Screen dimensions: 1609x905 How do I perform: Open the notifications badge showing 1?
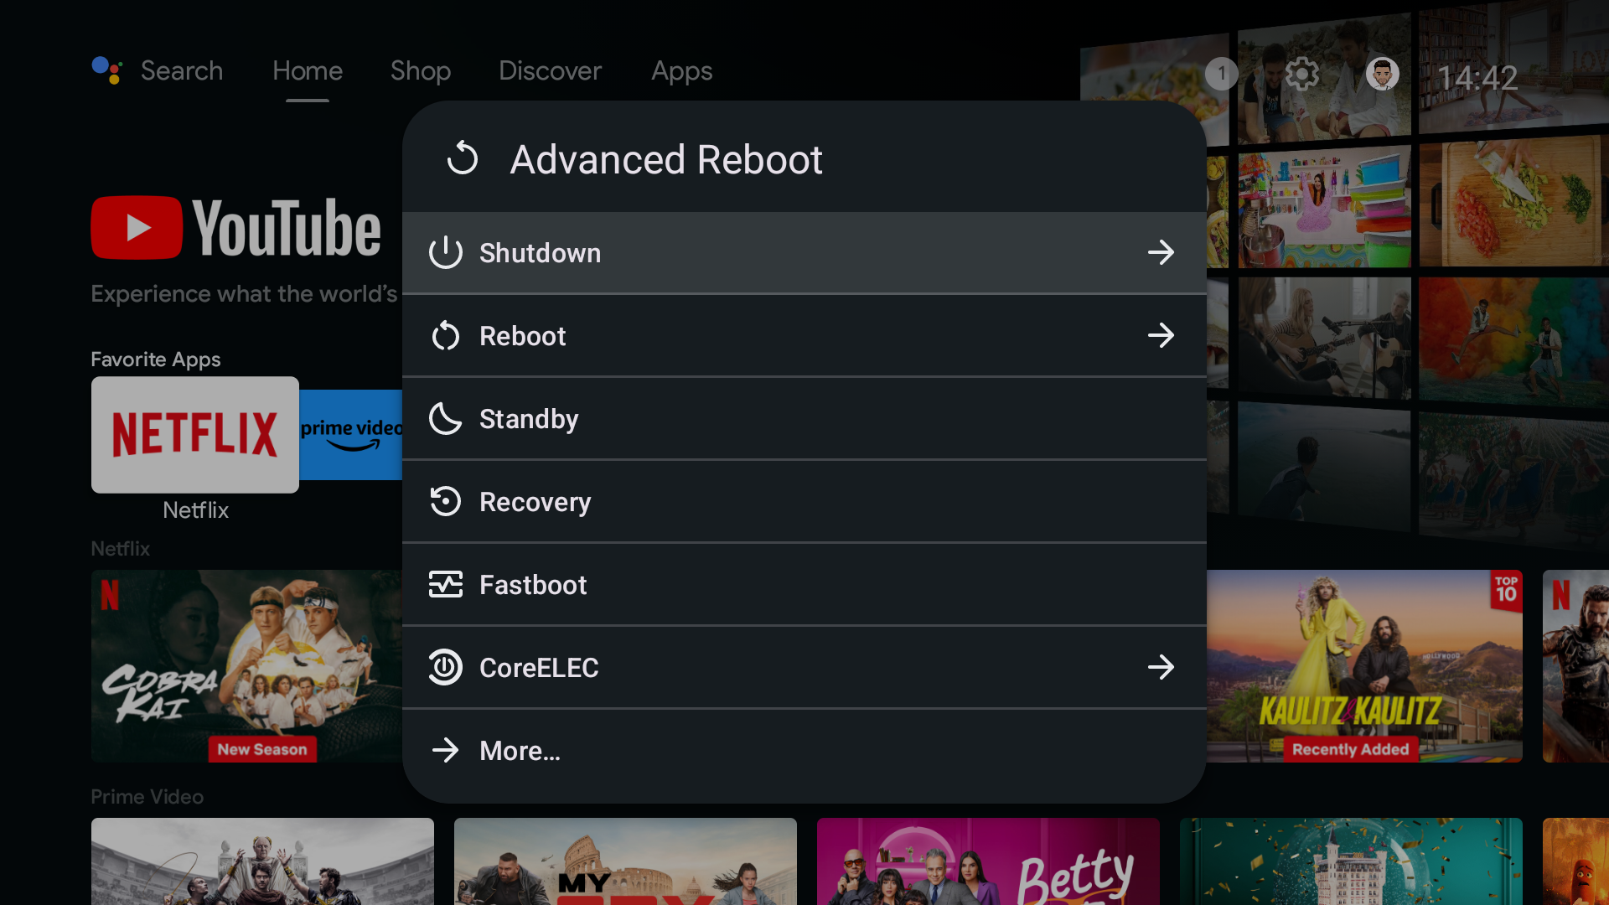(1222, 74)
